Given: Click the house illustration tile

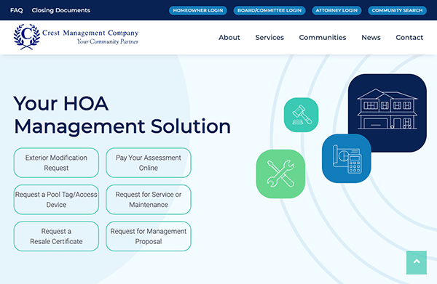Looking at the screenshot, I should click(387, 113).
